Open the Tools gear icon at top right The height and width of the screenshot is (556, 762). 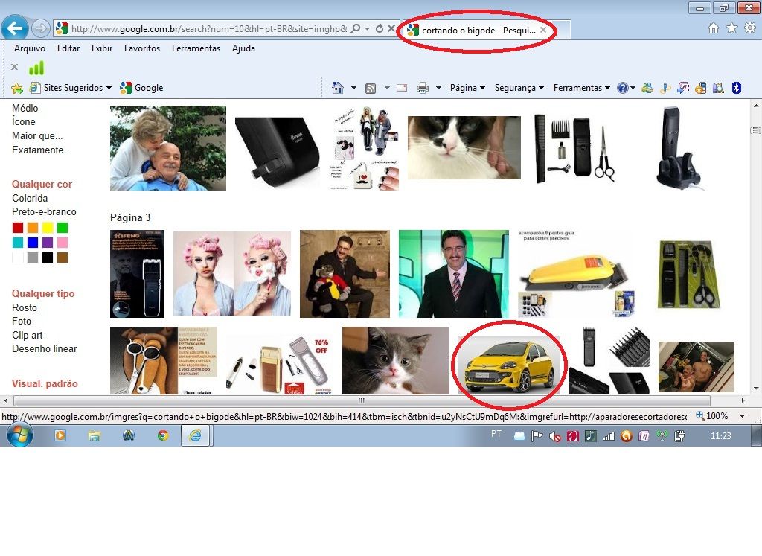coord(749,28)
